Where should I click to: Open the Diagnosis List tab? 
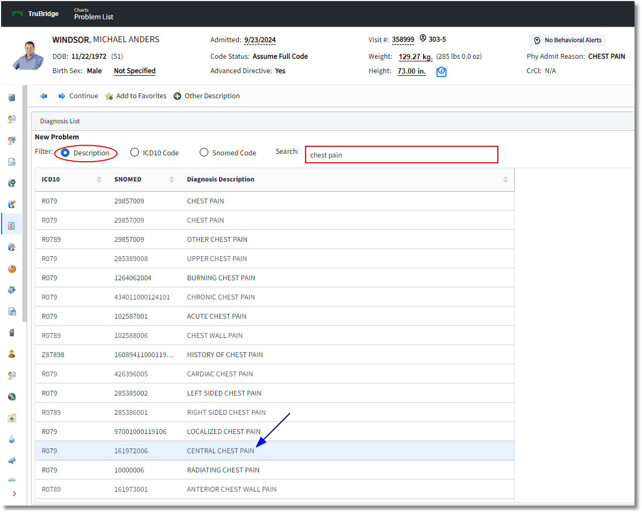pyautogui.click(x=60, y=121)
